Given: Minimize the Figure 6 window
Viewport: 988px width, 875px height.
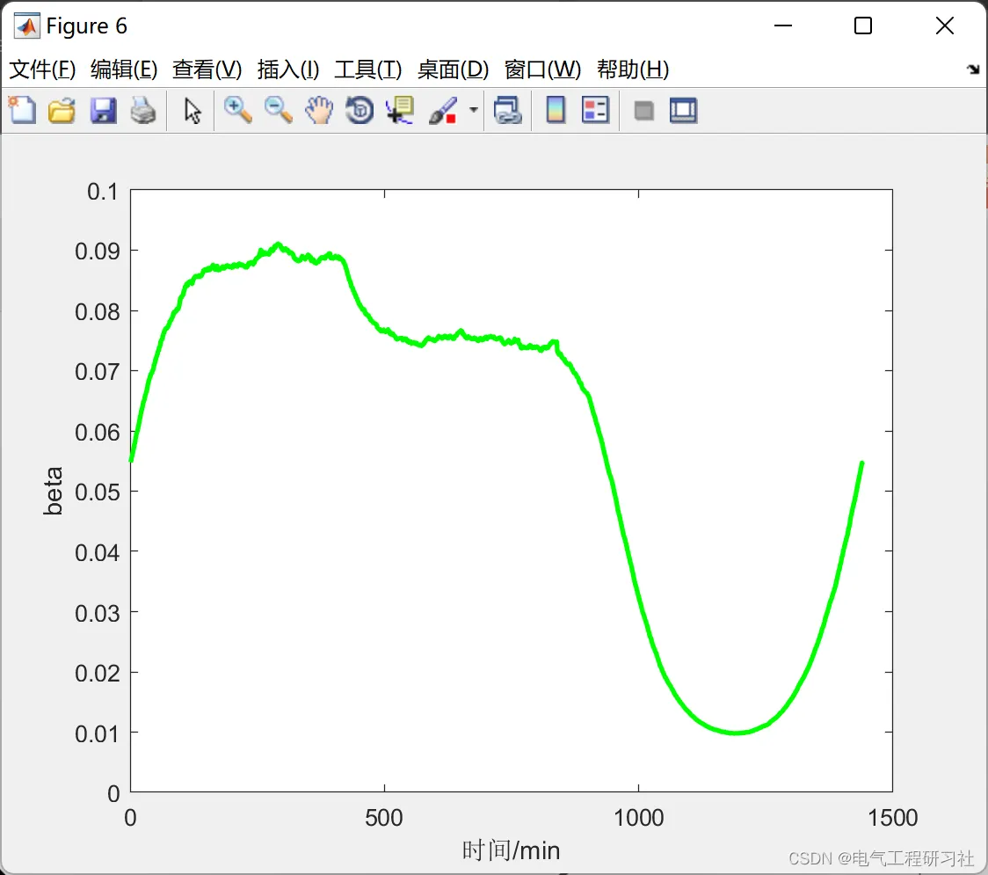Looking at the screenshot, I should 782,26.
